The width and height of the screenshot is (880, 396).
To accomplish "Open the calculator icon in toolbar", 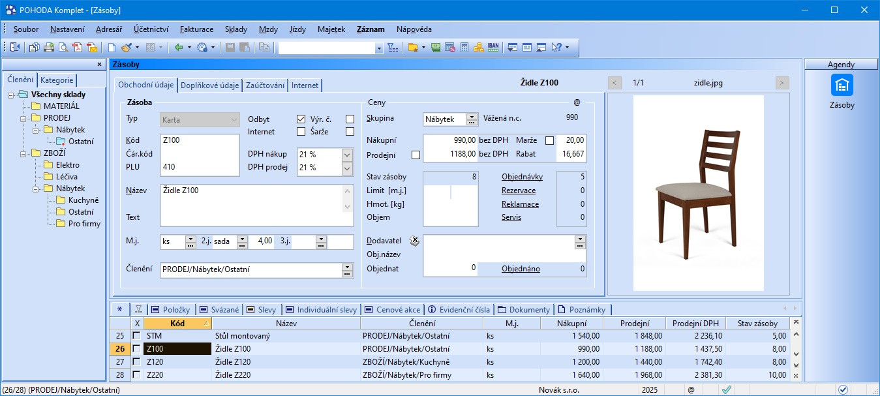I will pyautogui.click(x=464, y=48).
